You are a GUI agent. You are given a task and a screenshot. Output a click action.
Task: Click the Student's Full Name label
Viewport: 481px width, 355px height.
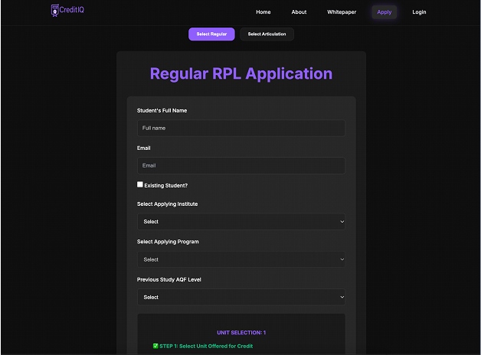point(162,111)
